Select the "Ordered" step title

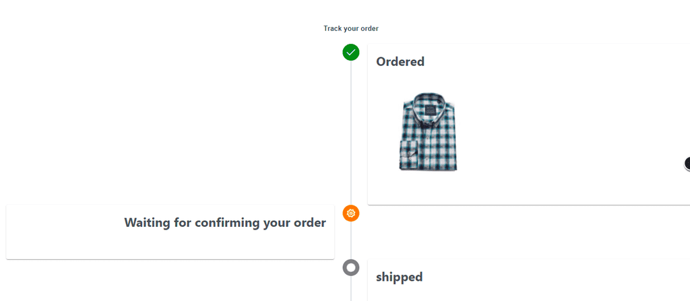click(400, 61)
